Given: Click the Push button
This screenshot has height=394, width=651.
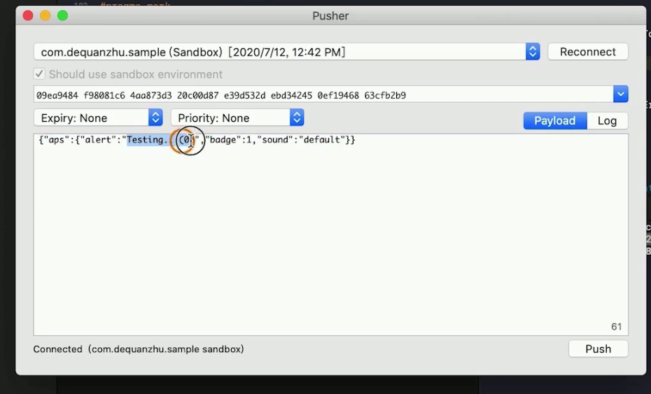Looking at the screenshot, I should pos(598,349).
